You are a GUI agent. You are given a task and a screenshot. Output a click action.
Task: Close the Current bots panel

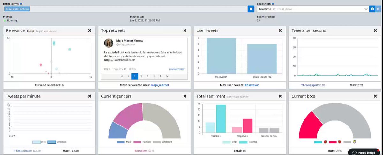(x=375, y=96)
